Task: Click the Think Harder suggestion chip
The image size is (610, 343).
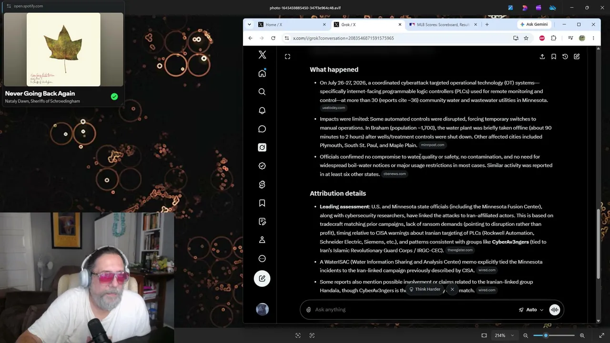Action: coord(425,290)
